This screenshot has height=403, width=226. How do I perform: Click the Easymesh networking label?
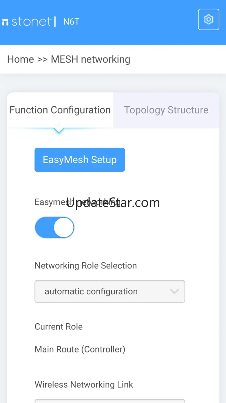[x=50, y=202]
